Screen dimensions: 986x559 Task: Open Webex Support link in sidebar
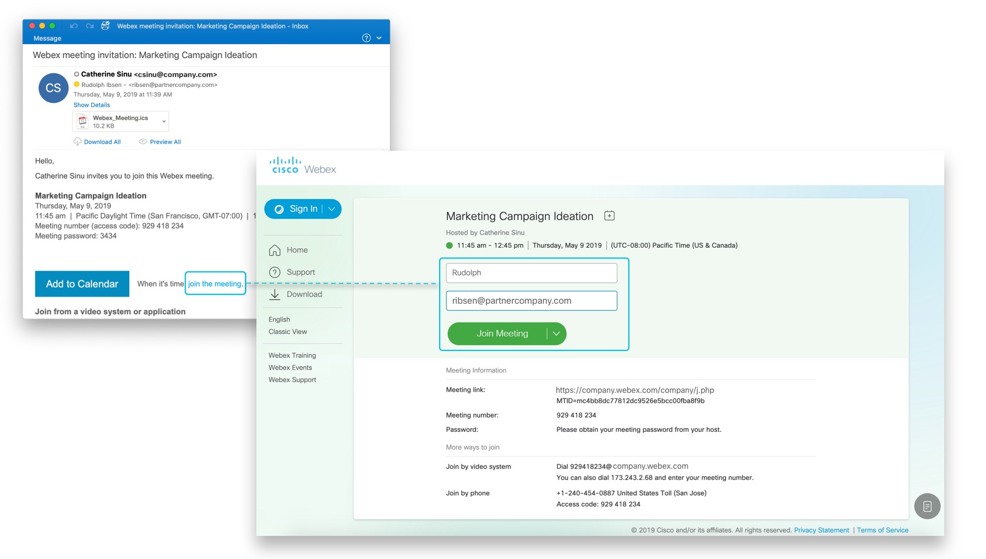pos(292,380)
